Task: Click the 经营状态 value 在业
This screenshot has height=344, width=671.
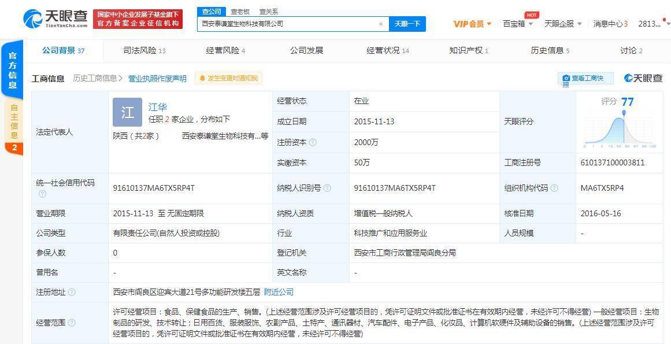Action: [361, 101]
